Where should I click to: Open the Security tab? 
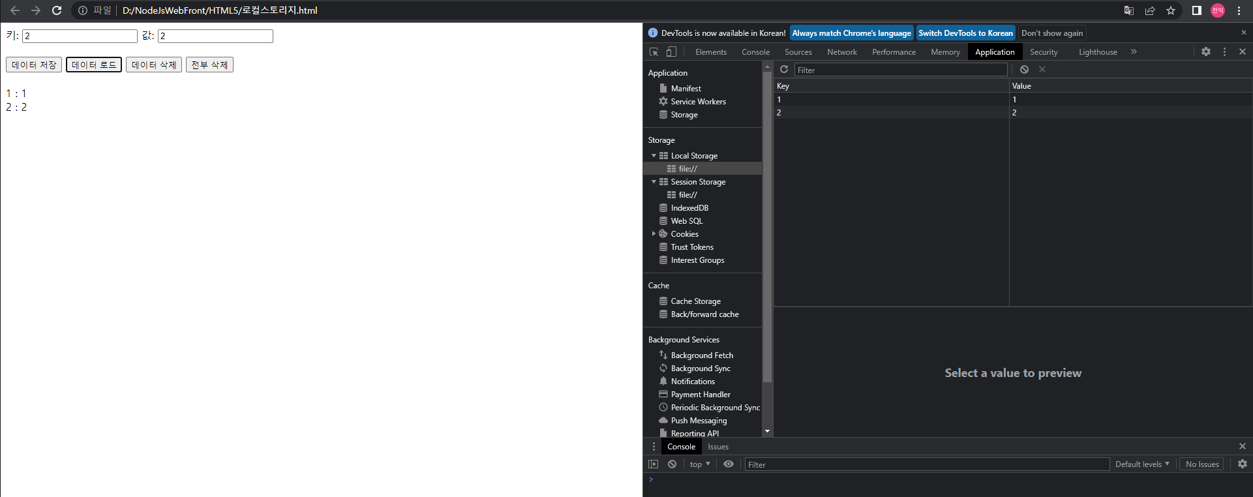[1044, 52]
